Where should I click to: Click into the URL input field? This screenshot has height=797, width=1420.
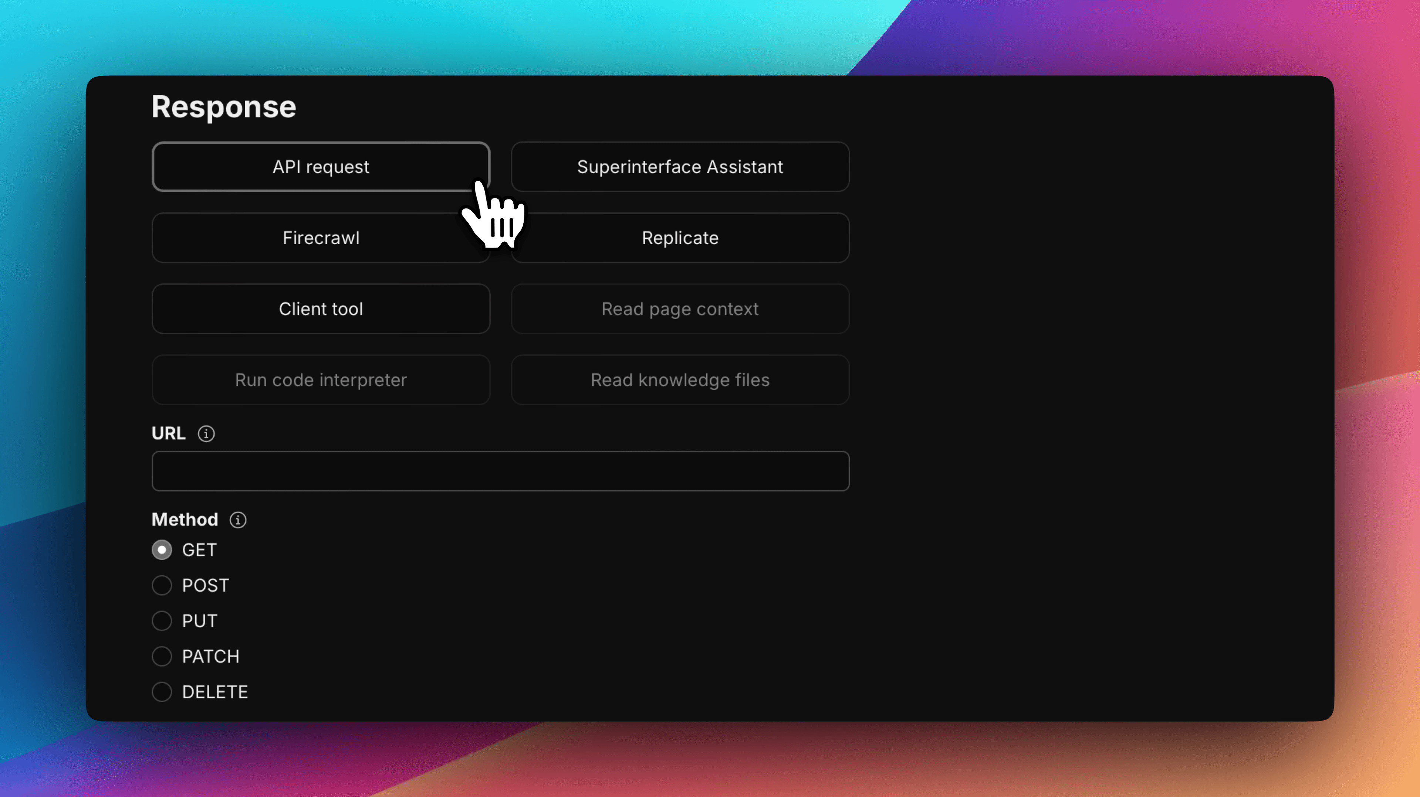click(x=500, y=471)
